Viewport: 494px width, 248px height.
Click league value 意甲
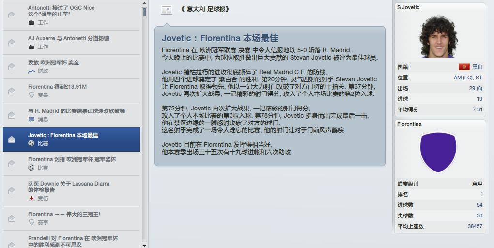(x=477, y=184)
